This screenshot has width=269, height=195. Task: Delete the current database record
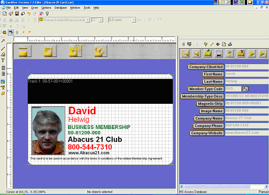[241, 53]
